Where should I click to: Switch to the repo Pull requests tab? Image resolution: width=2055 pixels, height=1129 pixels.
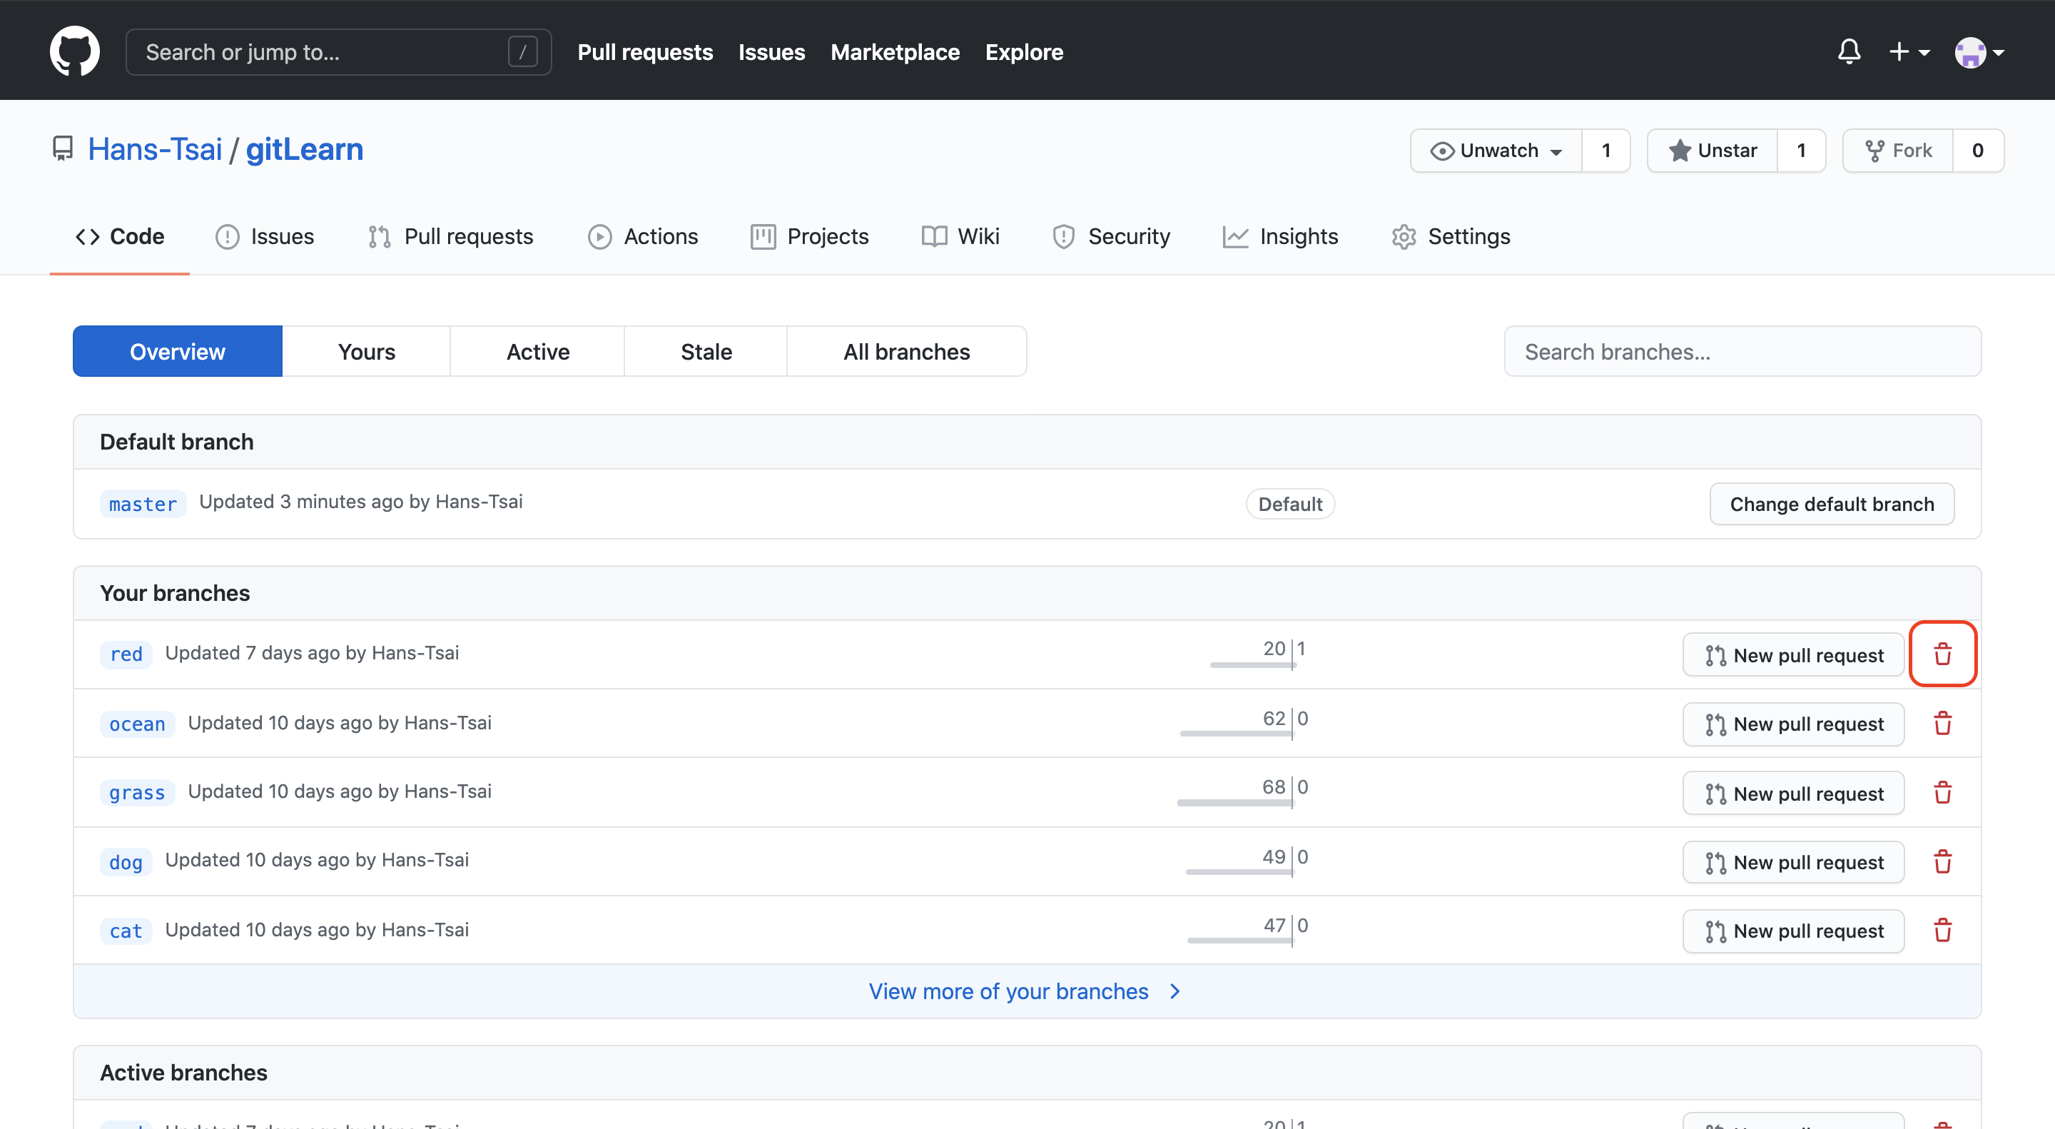pyautogui.click(x=450, y=236)
